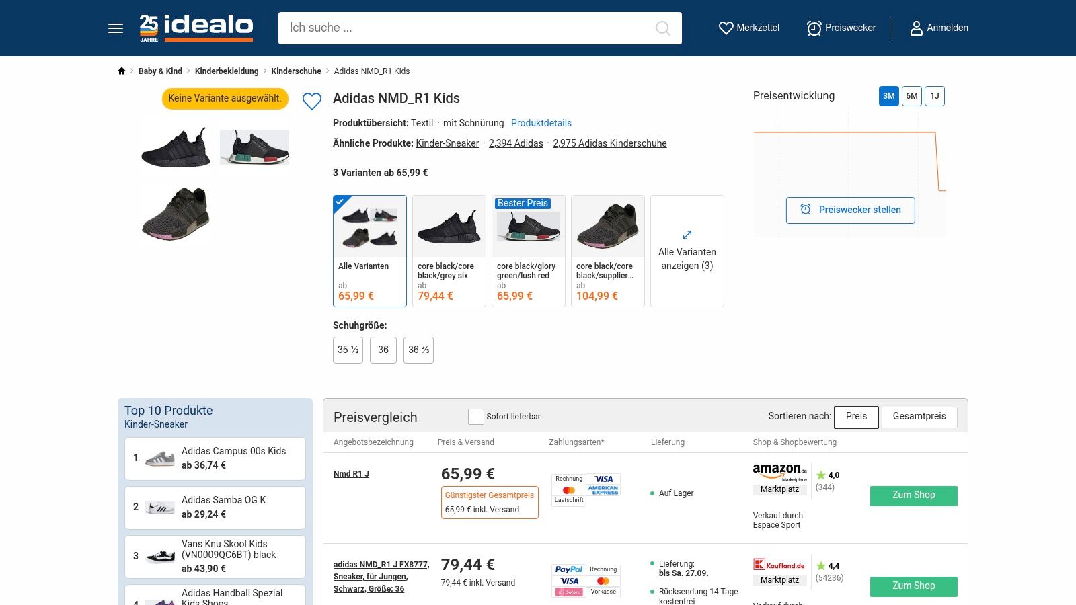Open Amazon offer via Zum Shop button
The width and height of the screenshot is (1076, 605).
click(913, 495)
